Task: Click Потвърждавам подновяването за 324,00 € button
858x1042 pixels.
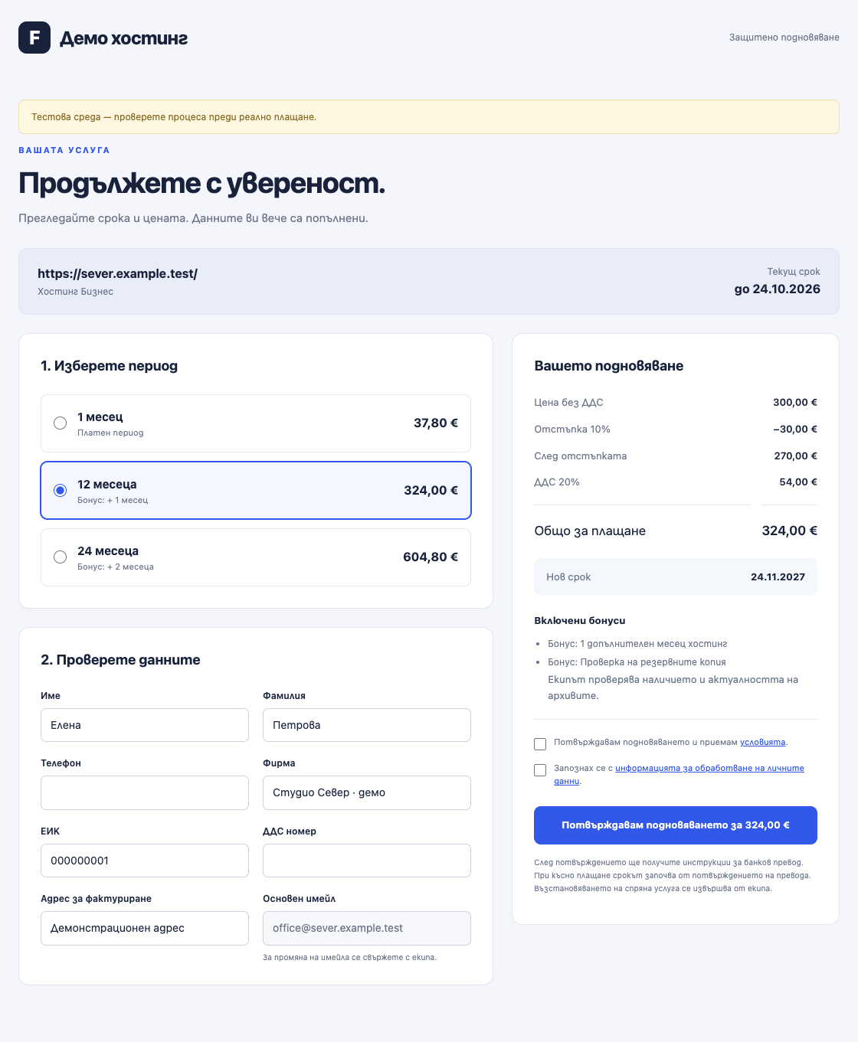Action: point(676,825)
